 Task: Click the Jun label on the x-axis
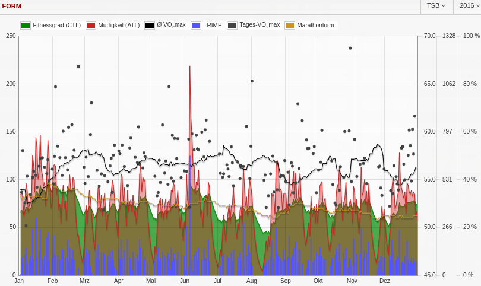pos(185,281)
